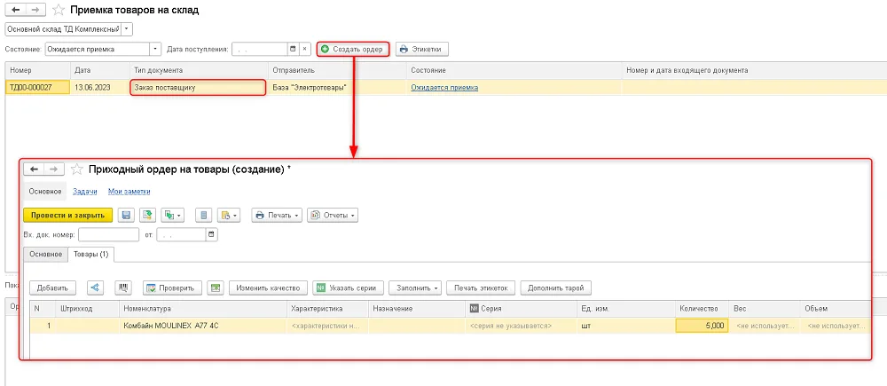Click Вх. док. номер input field

tap(108, 234)
